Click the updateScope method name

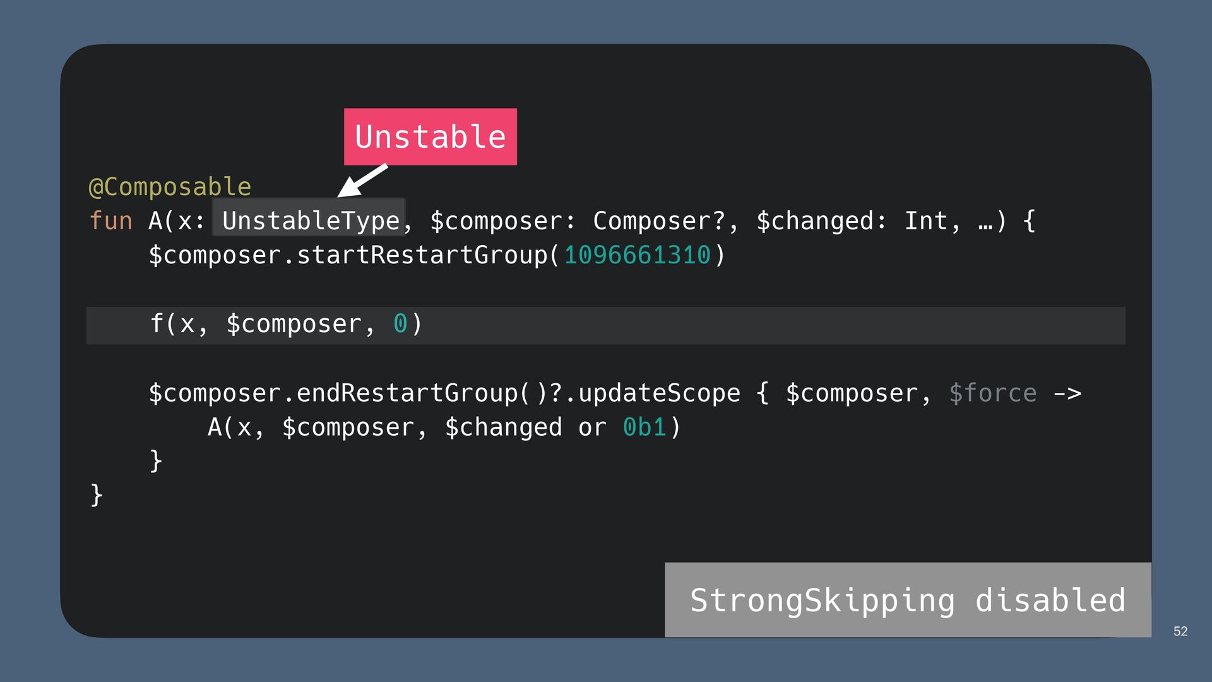coord(658,393)
